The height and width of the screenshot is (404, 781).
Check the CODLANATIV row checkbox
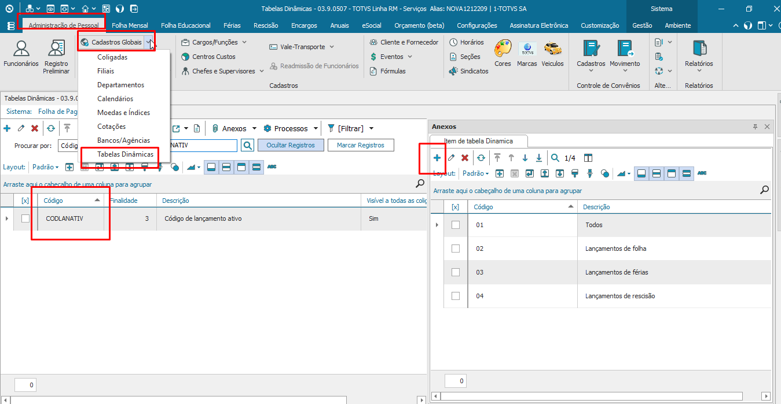25,218
